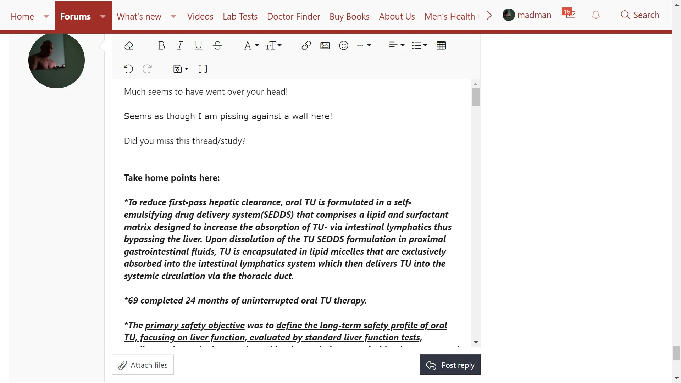The width and height of the screenshot is (681, 383).
Task: Open the text color dropdown
Action: tap(251, 46)
